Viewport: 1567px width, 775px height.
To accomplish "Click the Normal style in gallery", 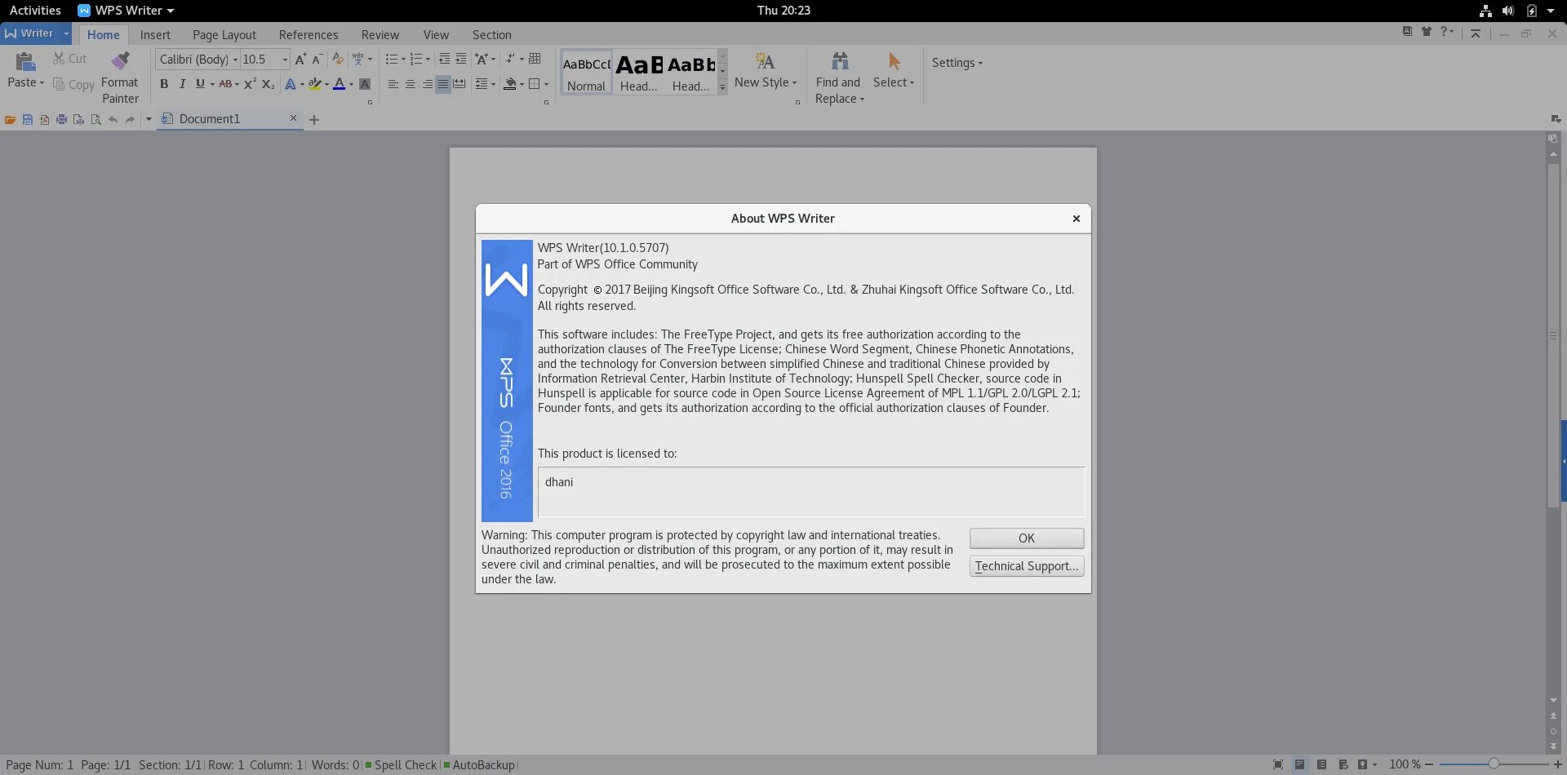I will (586, 73).
